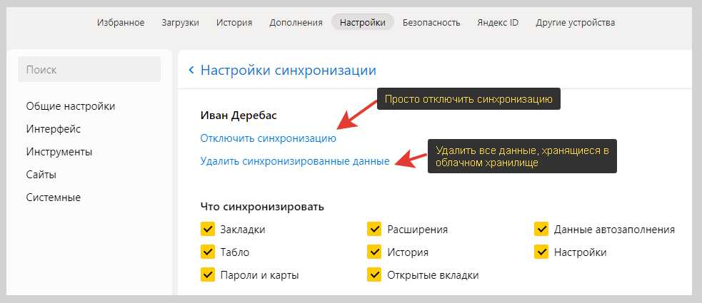Screen dimensions: 702x303
Task: Click Удалить синхронизированные данные link
Action: pos(295,161)
